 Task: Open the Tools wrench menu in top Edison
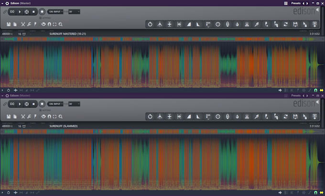[29, 24]
